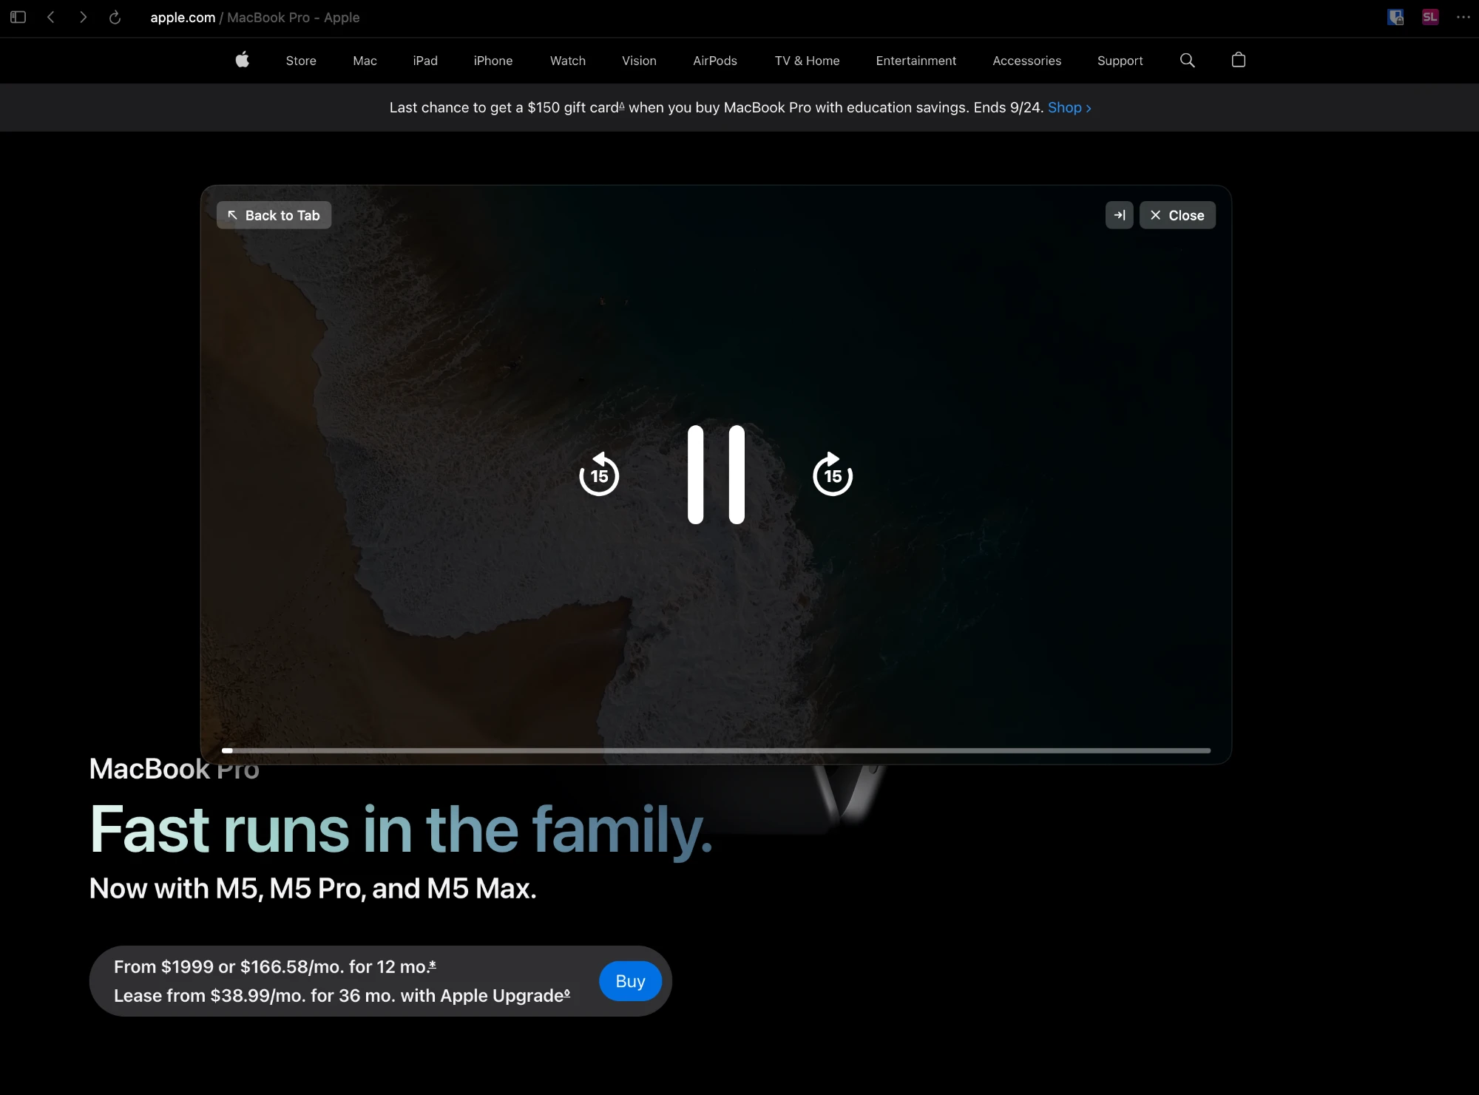Open the TV & Home menu item
This screenshot has height=1095, width=1479.
point(807,61)
